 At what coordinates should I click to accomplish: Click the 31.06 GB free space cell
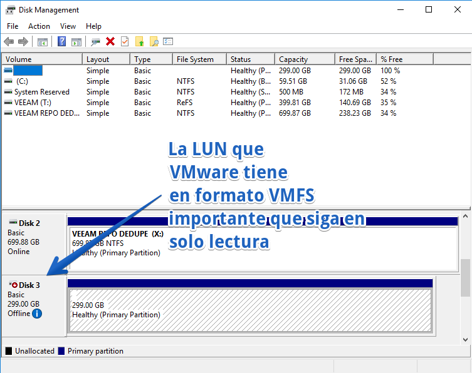click(353, 81)
